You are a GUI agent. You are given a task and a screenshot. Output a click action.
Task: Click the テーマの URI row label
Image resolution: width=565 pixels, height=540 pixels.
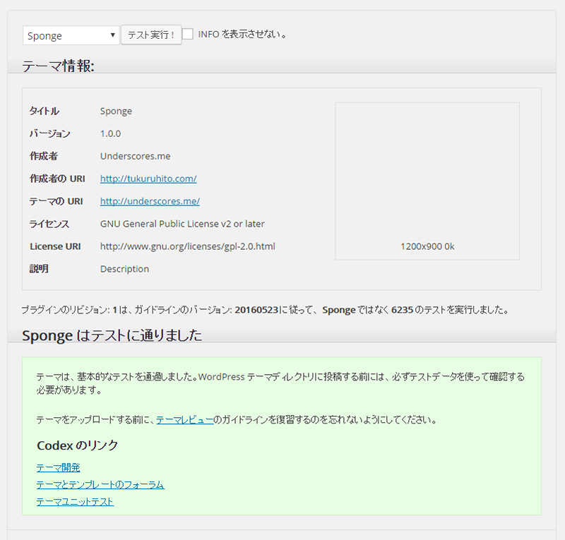pos(56,201)
